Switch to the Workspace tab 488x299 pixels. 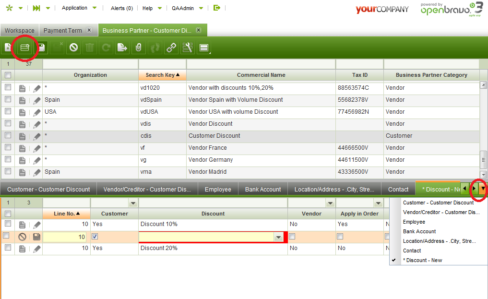pos(20,31)
